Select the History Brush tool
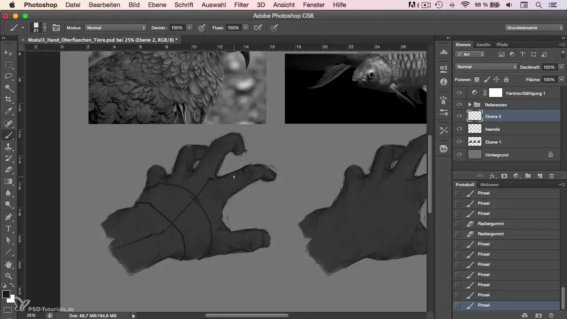Screen dimensions: 567x319 point(8,158)
